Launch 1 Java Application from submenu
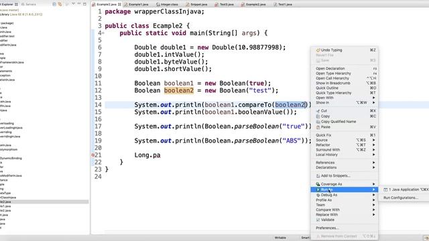This screenshot has width=429, height=241. (x=404, y=189)
